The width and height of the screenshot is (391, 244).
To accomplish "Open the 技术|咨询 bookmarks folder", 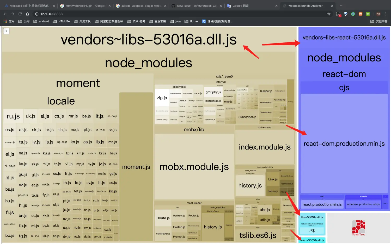I will 136,21.
